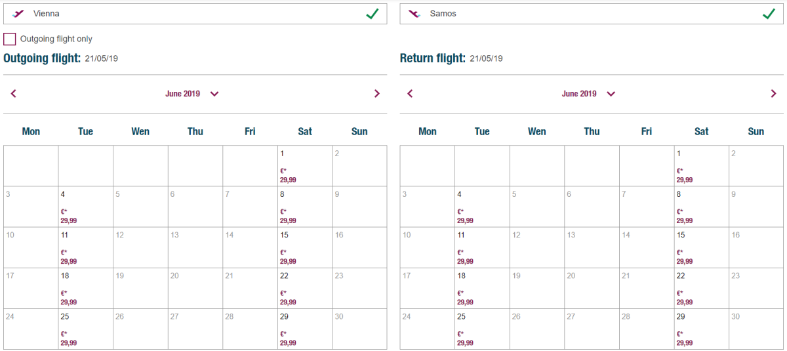This screenshot has height=351, width=787.
Task: Select June 25 in the return calendar
Action: click(x=482, y=329)
